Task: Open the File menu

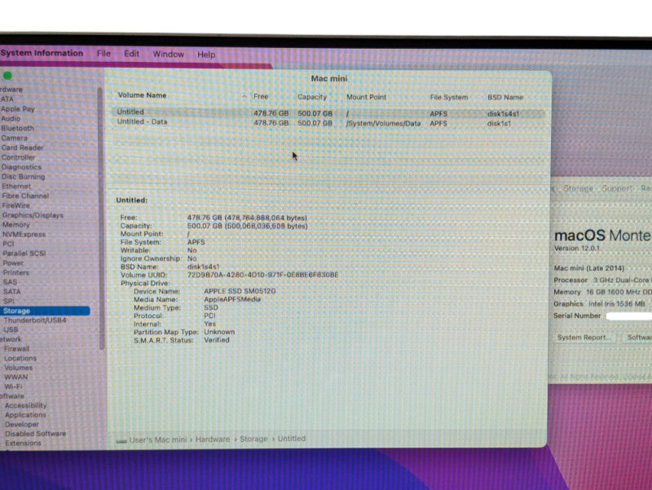Action: (104, 54)
